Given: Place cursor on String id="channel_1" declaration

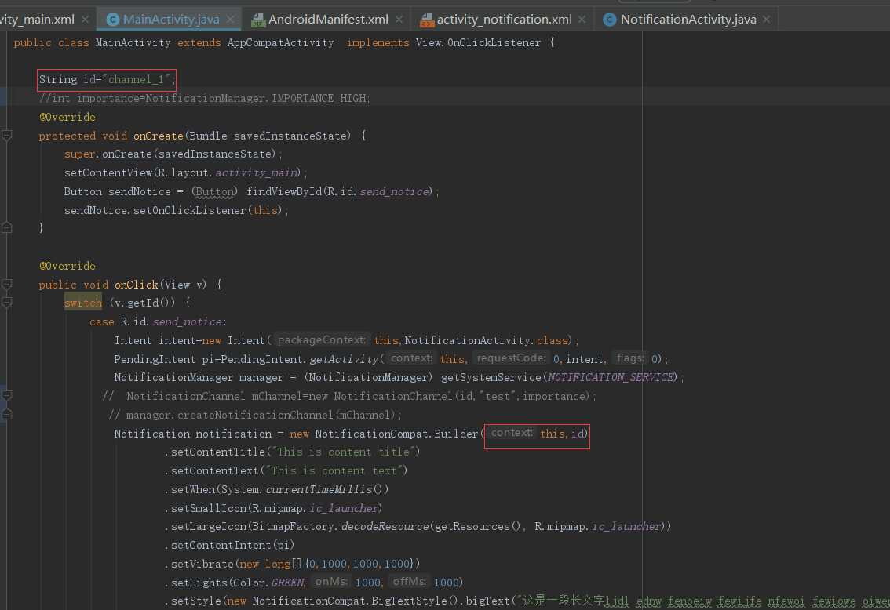Looking at the screenshot, I should coord(107,79).
